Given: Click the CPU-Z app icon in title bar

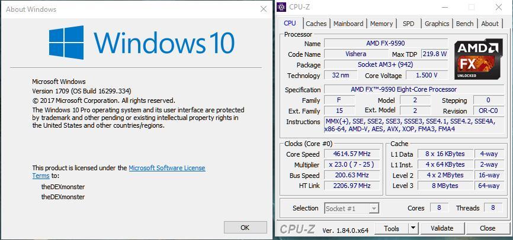Looking at the screenshot, I should (x=281, y=7).
